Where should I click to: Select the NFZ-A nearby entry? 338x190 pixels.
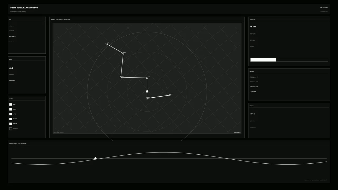coord(254,87)
